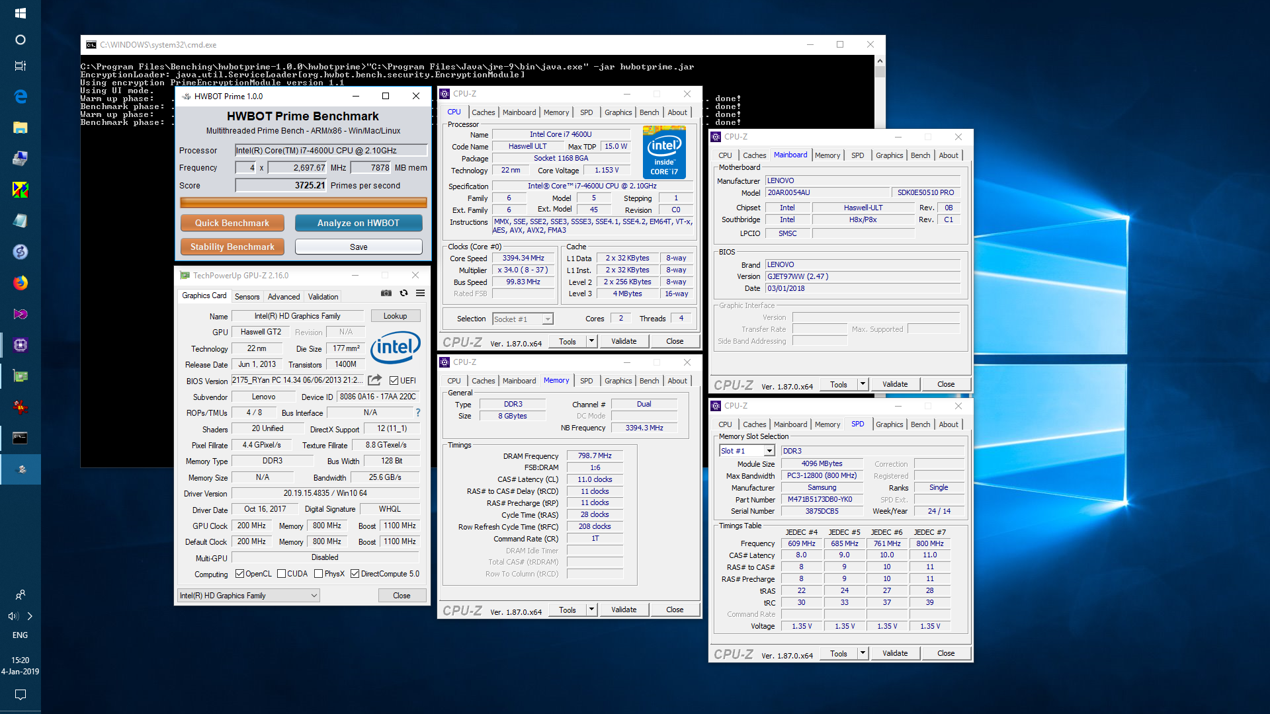
Task: Open the volume control icon
Action: click(13, 616)
